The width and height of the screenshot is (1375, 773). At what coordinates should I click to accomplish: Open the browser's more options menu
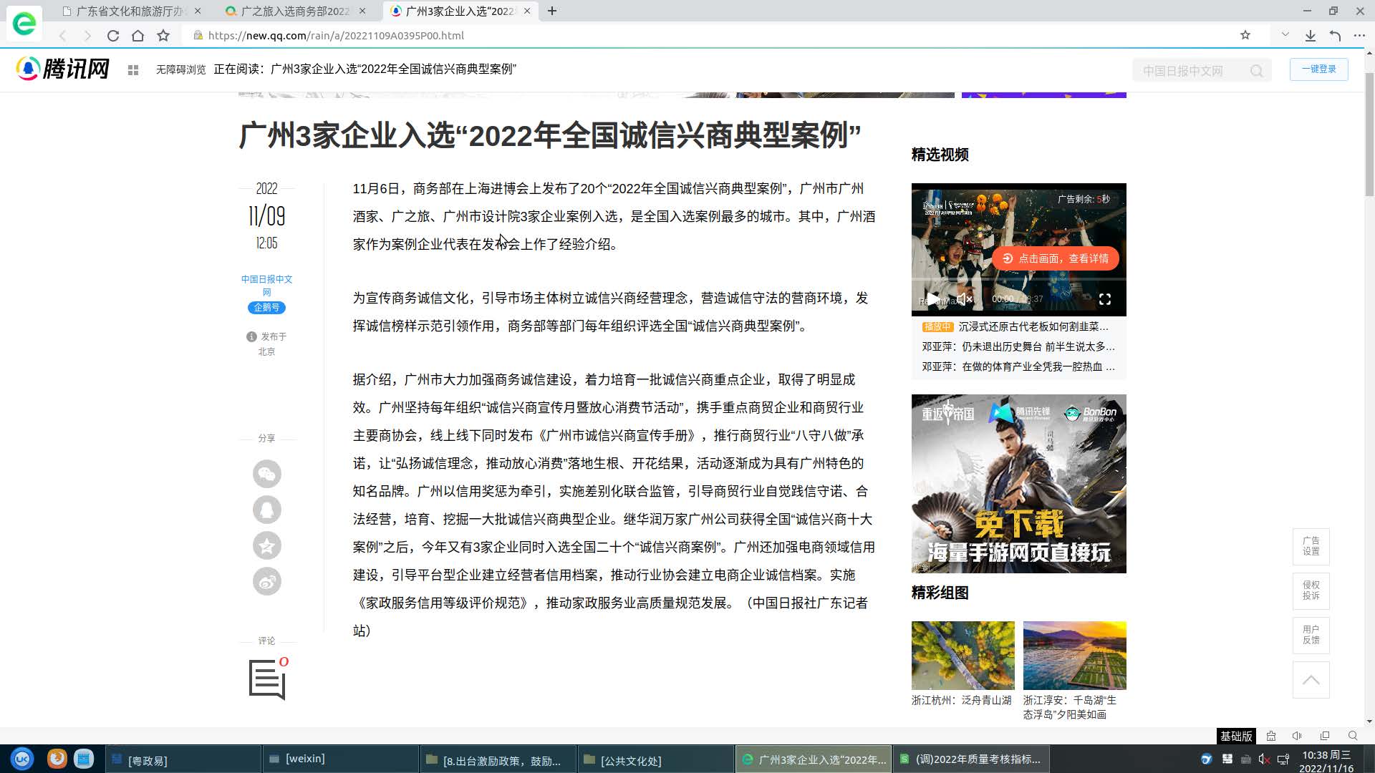[x=1359, y=34]
